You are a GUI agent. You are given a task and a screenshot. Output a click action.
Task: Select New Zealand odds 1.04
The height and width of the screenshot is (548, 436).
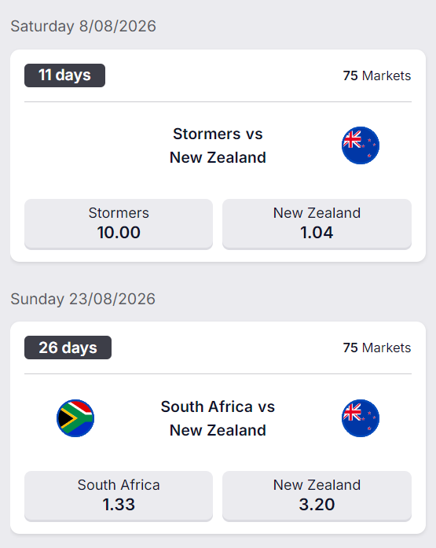(x=317, y=224)
